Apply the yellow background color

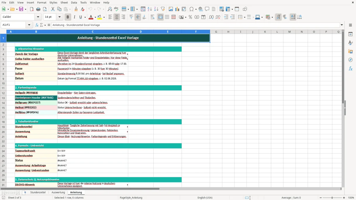coord(100,17)
